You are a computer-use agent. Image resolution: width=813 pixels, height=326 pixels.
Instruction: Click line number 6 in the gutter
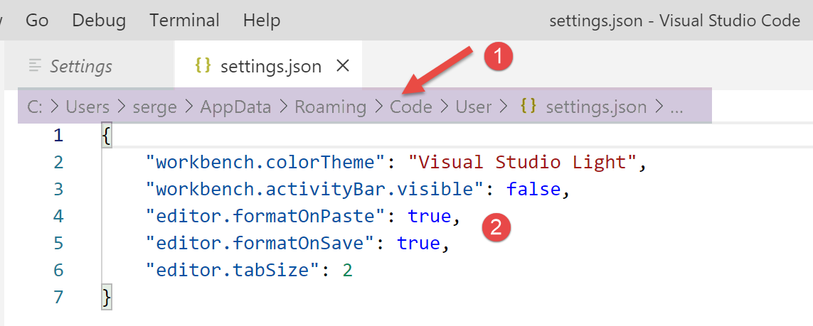pos(58,270)
